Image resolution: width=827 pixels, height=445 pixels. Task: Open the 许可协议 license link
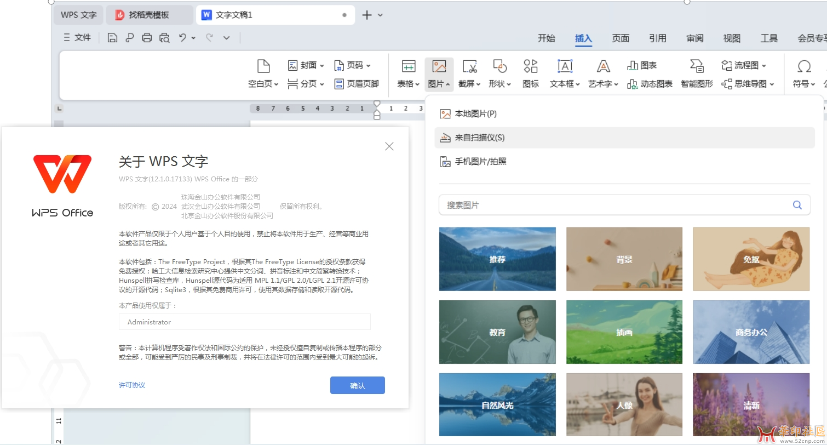coord(132,385)
